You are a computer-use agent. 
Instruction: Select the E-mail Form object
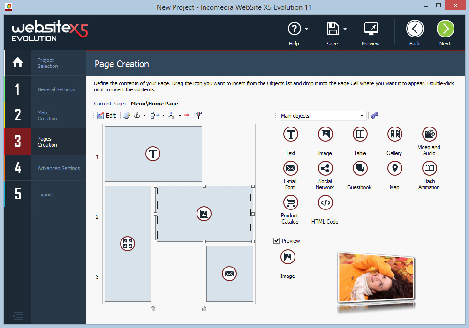[x=290, y=168]
